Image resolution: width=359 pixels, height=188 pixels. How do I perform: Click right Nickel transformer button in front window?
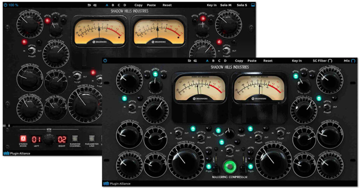(x=251, y=152)
